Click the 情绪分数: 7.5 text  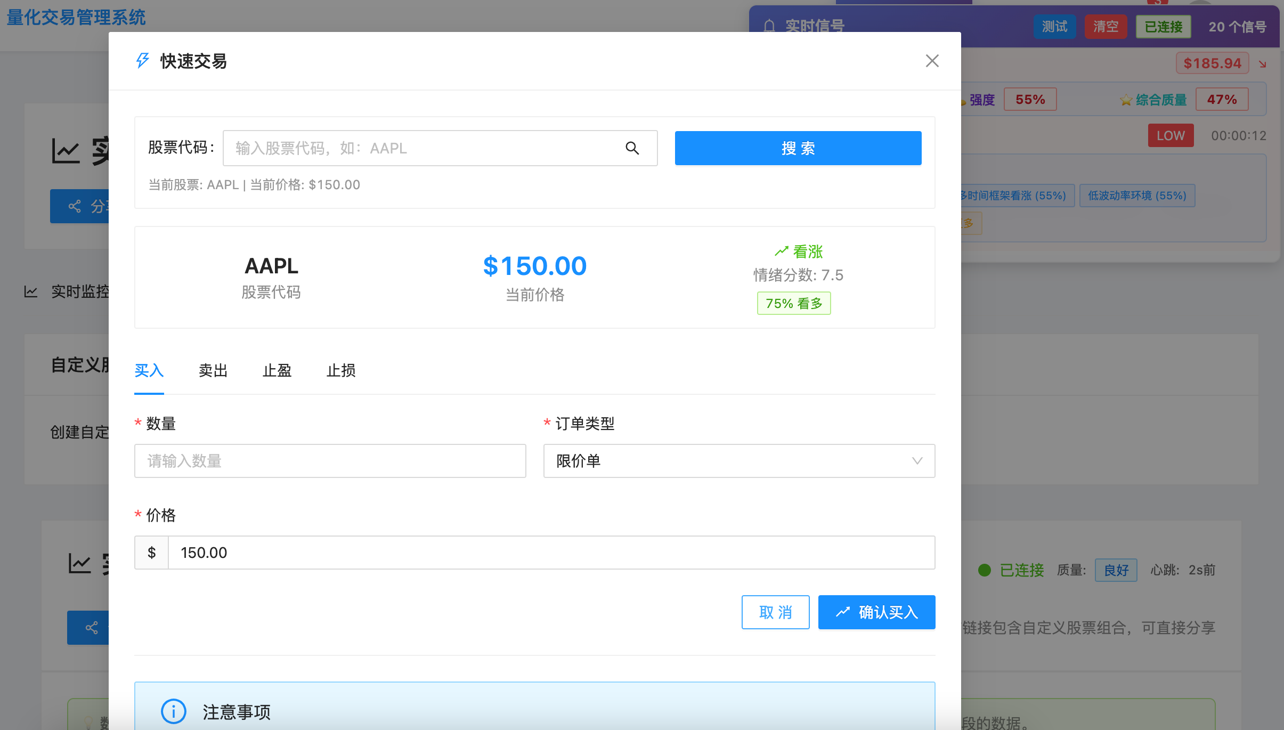pyautogui.click(x=798, y=275)
